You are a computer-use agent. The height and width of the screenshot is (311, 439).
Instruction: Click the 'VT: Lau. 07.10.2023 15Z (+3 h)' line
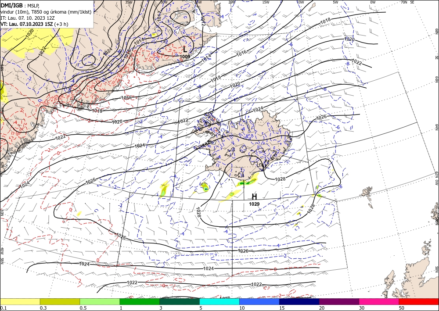(x=34, y=24)
